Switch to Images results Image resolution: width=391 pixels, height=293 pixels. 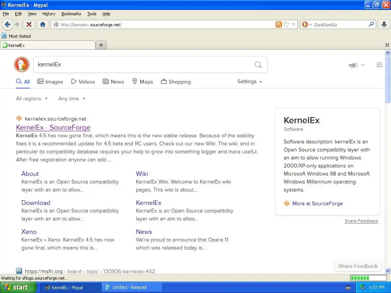point(50,82)
